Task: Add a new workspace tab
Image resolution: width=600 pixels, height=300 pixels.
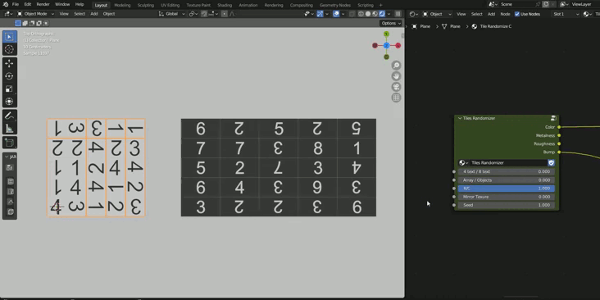Action: pos(380,5)
